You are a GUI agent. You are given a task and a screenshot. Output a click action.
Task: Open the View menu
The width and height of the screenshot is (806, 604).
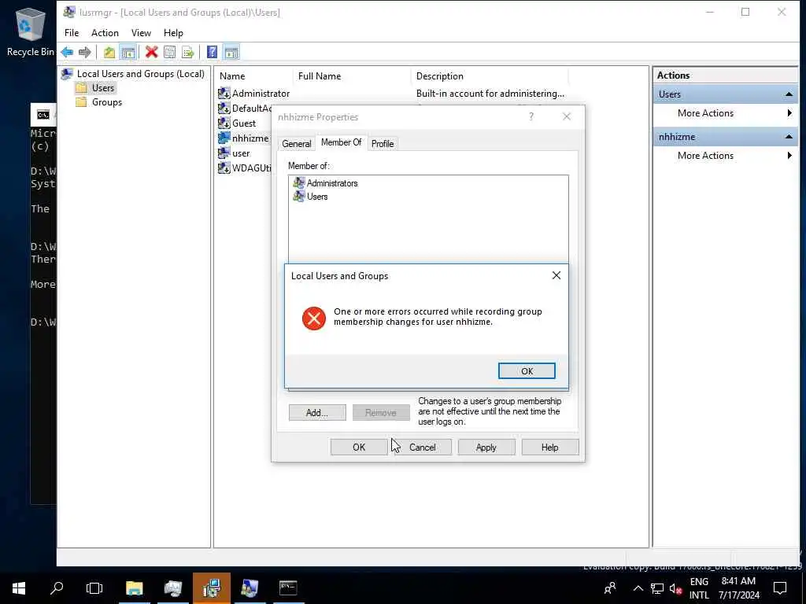click(141, 33)
